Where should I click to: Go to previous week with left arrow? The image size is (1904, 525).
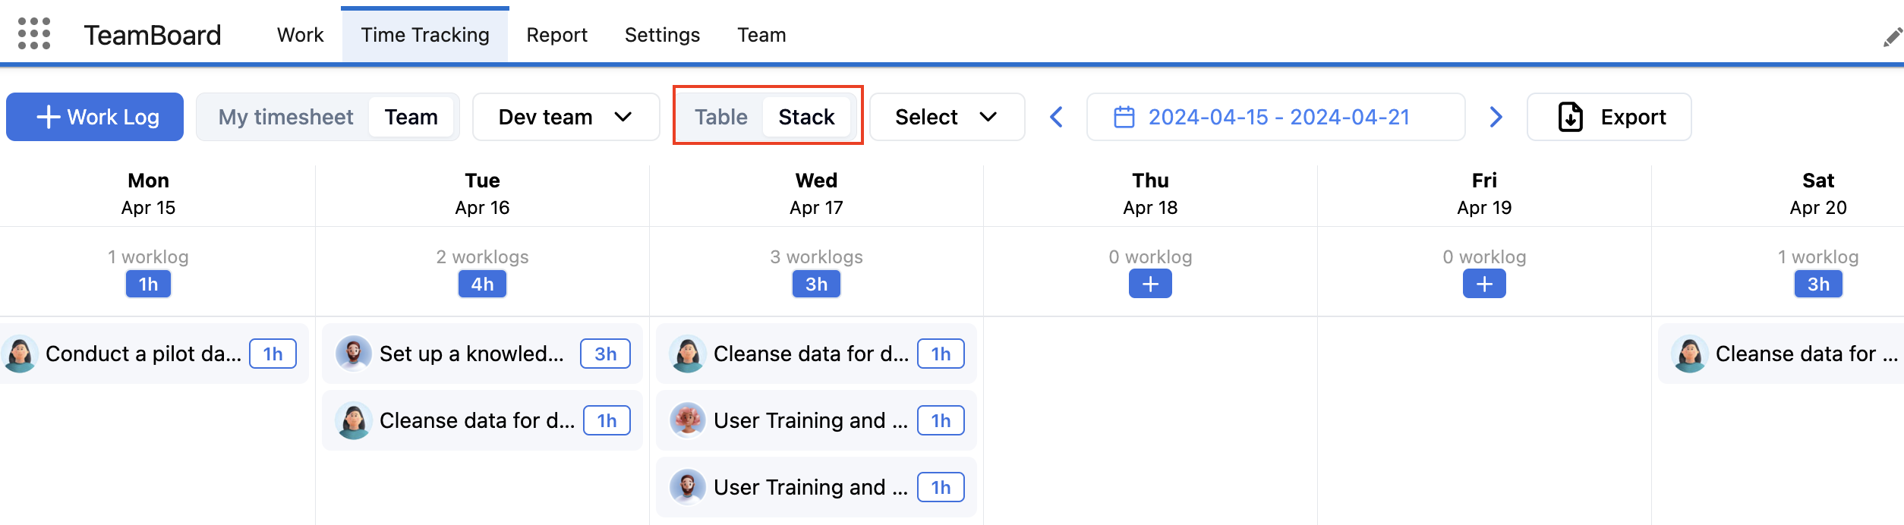pyautogui.click(x=1056, y=117)
